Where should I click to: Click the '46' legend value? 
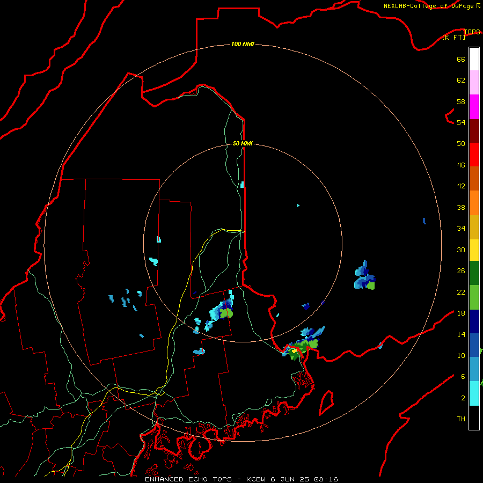tap(461, 165)
